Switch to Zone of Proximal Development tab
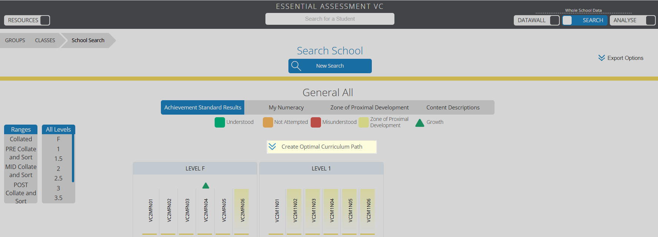Viewport: 658px width, 237px height. 370,108
